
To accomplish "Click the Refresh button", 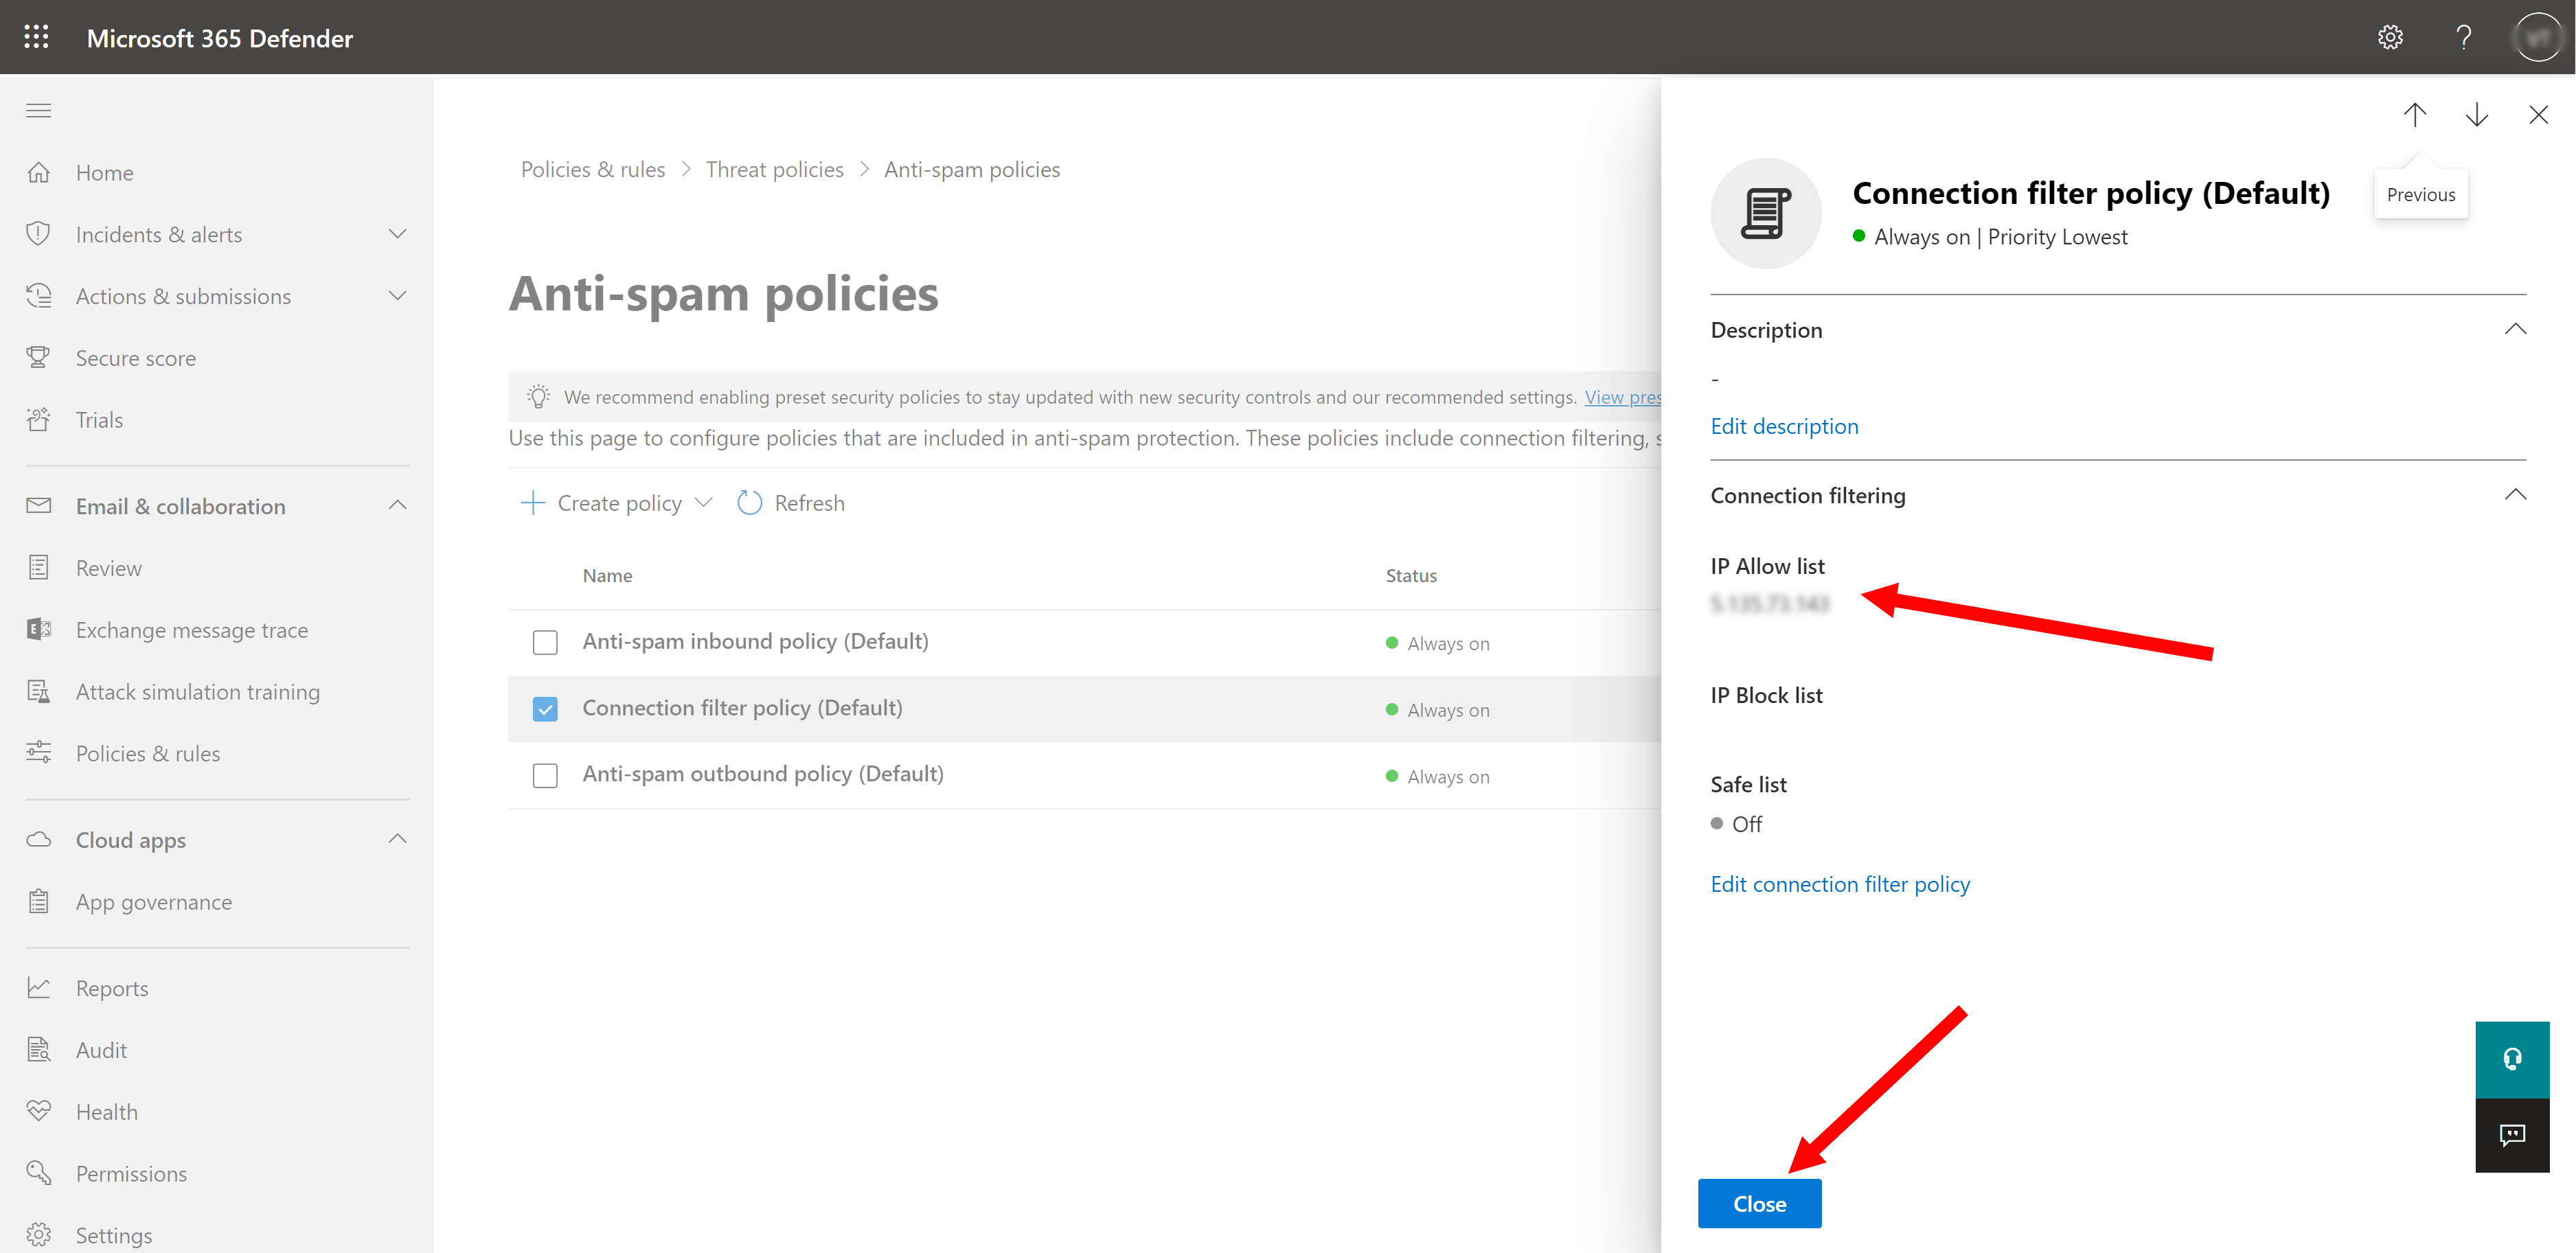I will (x=791, y=503).
